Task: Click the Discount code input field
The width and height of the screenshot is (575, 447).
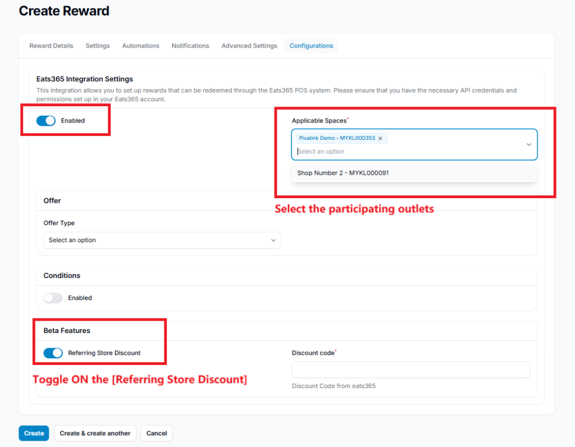Action: pyautogui.click(x=410, y=370)
